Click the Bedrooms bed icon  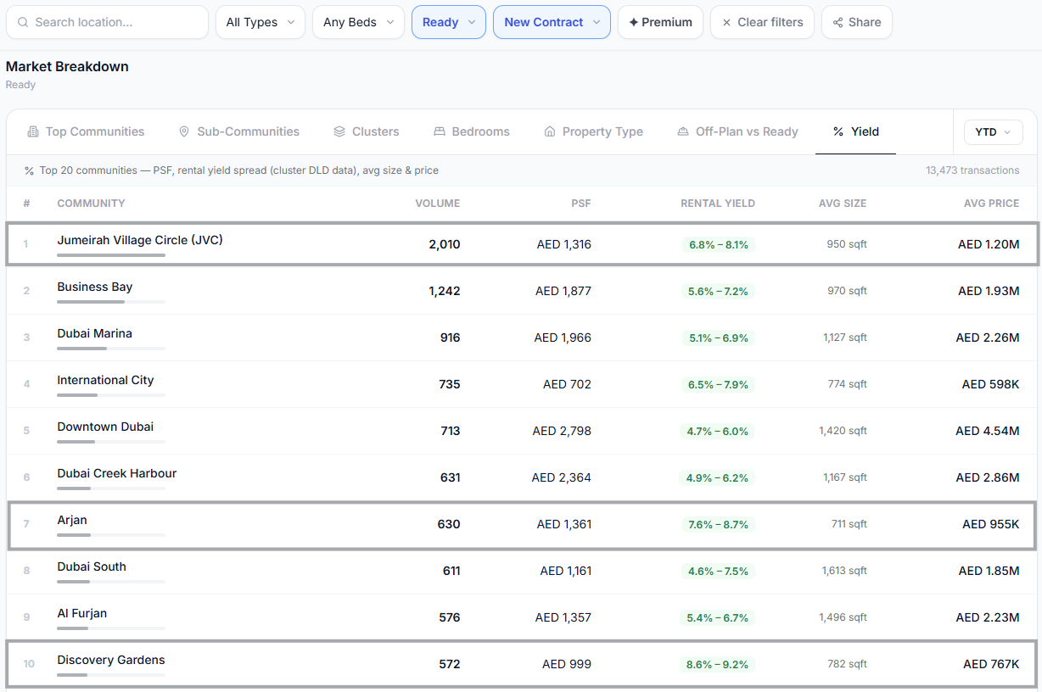click(x=440, y=131)
